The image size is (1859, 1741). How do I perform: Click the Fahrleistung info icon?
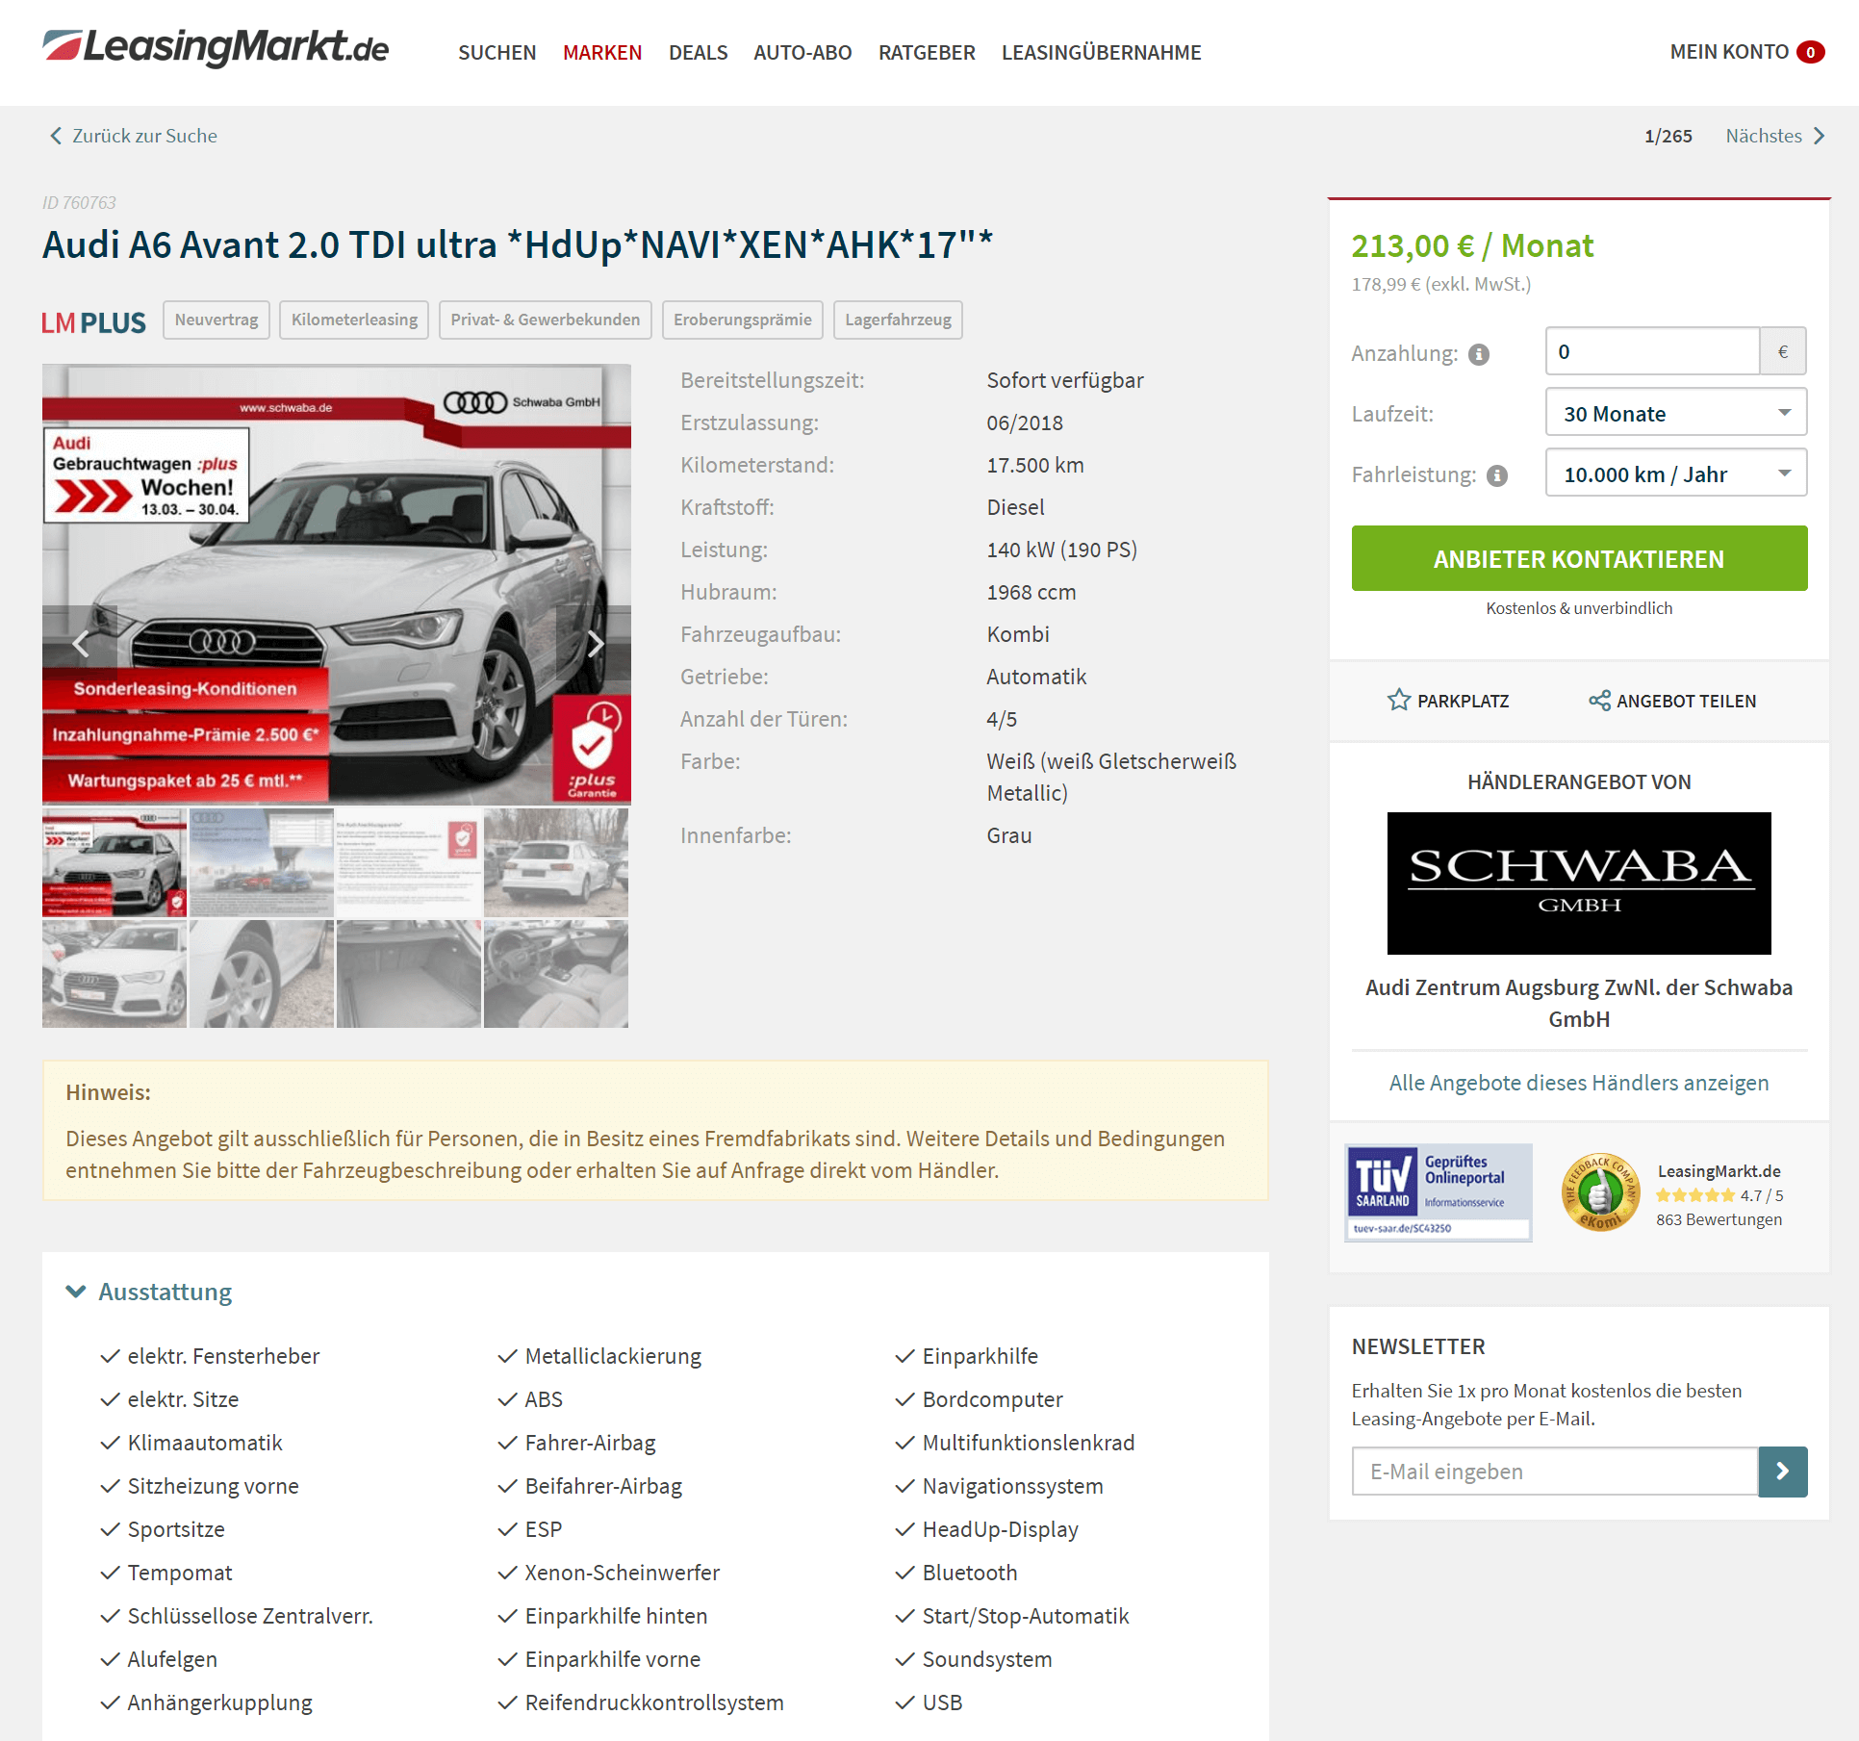tap(1497, 475)
